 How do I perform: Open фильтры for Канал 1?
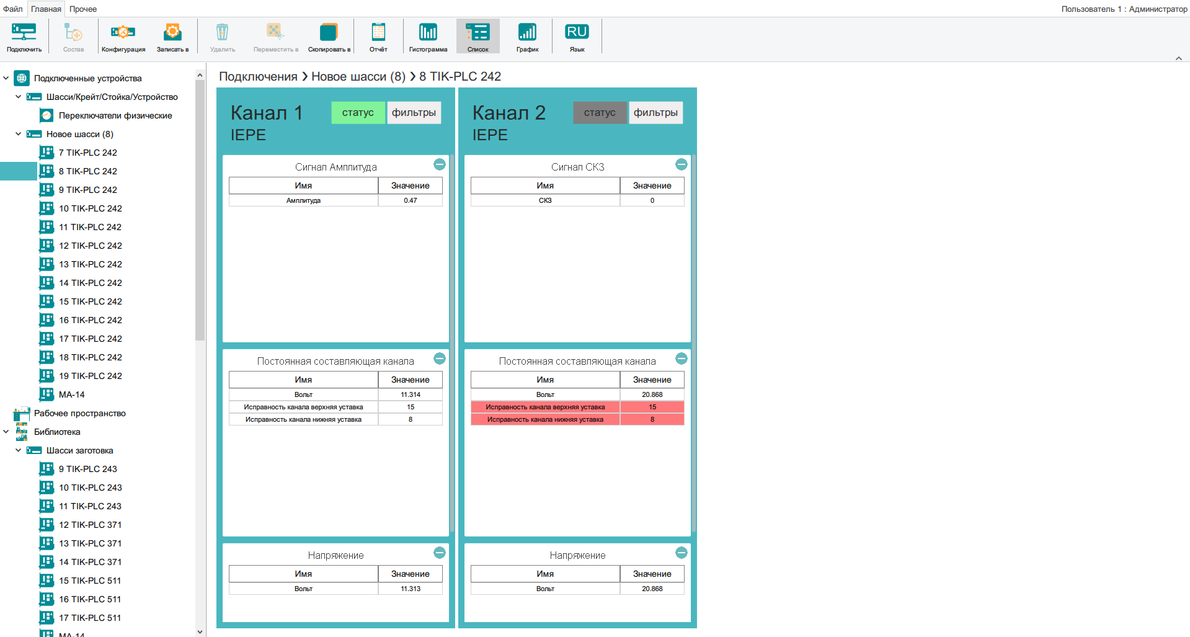(414, 112)
